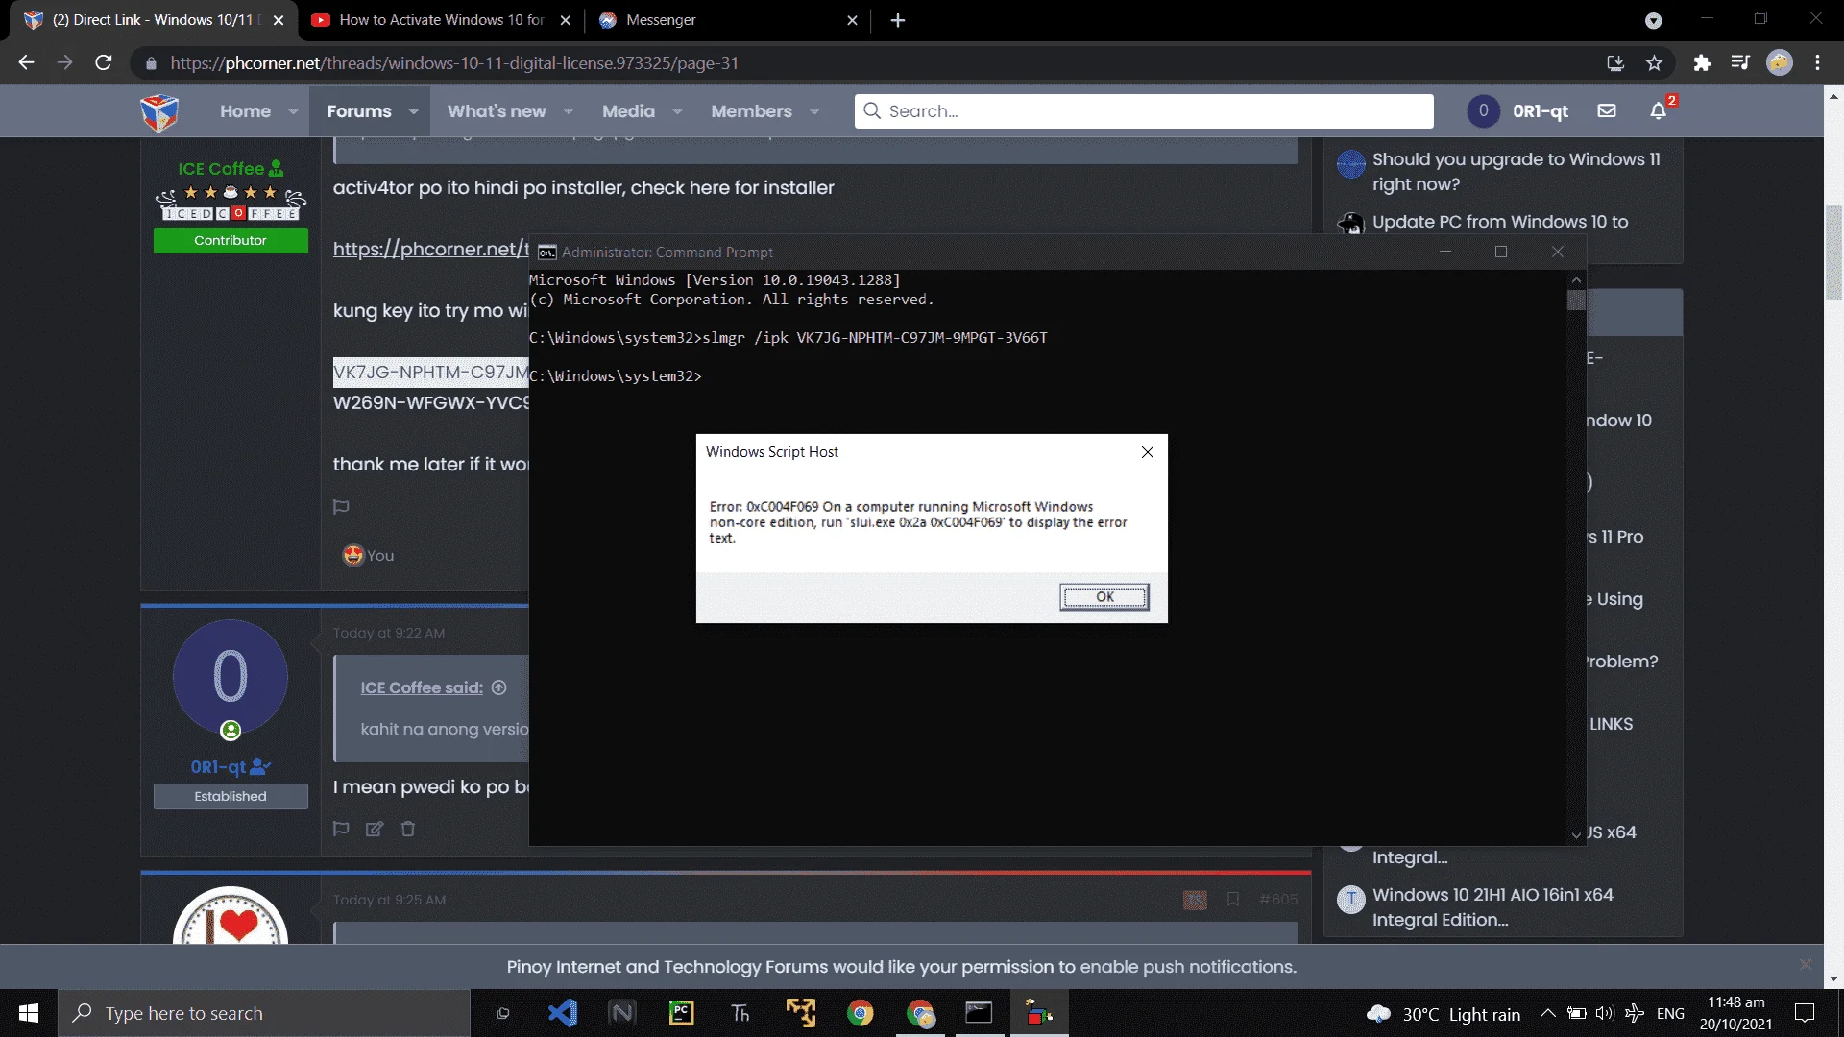Expand the Members dropdown arrow
Image resolution: width=1844 pixels, height=1037 pixels.
click(x=814, y=111)
